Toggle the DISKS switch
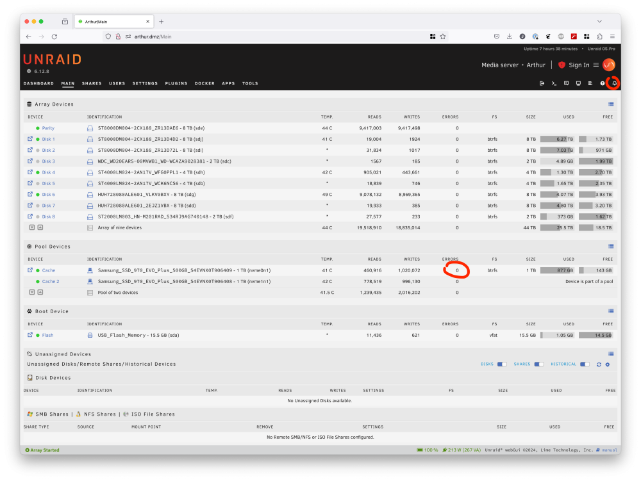641x481 pixels. pyautogui.click(x=502, y=364)
